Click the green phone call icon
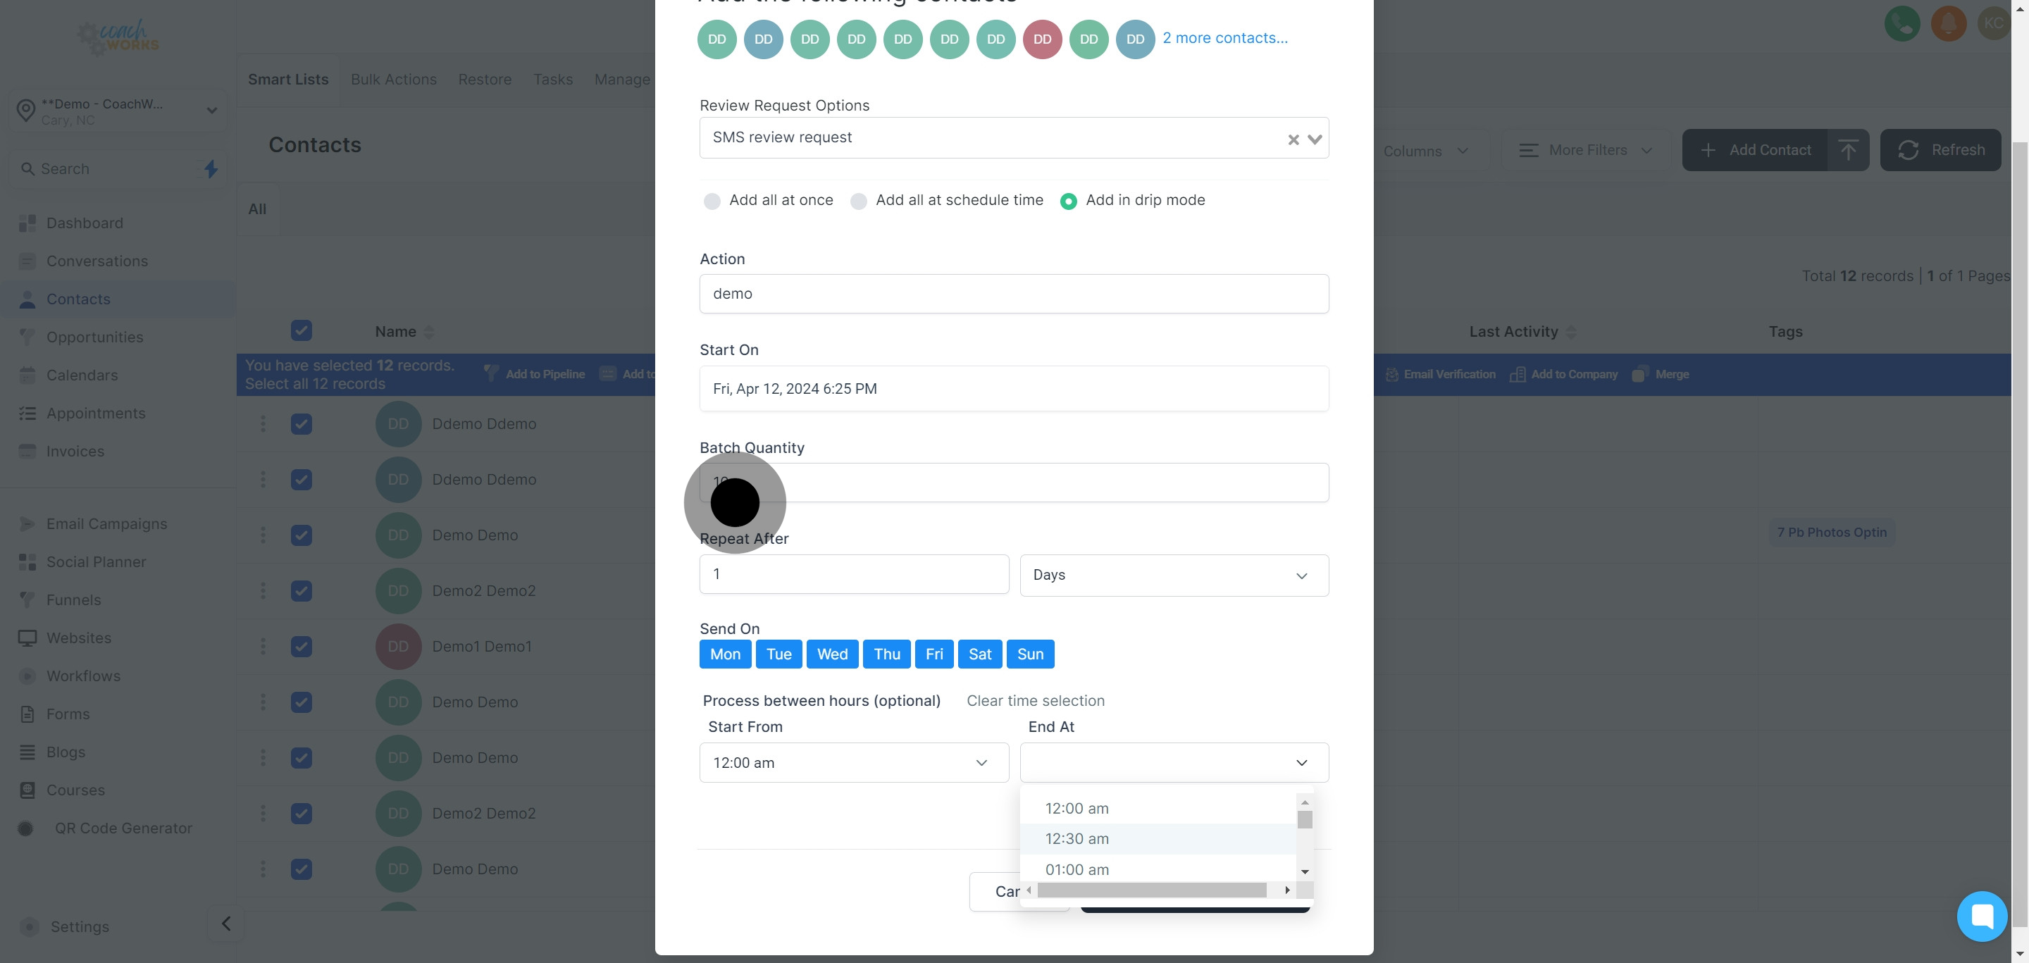This screenshot has width=2029, height=963. [x=1901, y=24]
